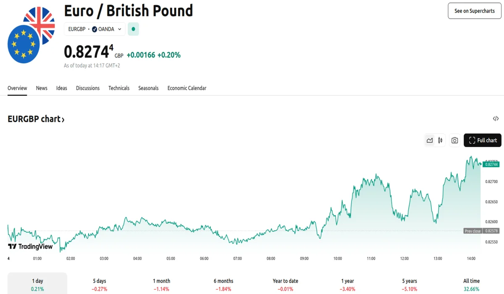Viewport: 504px width, 294px height.
Task: Take a chart snapshot with camera icon
Action: tap(454, 140)
